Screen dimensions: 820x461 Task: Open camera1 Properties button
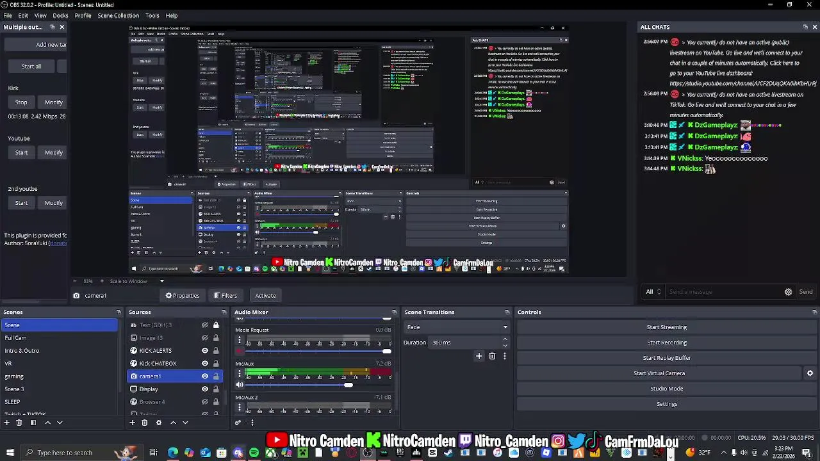pos(183,296)
